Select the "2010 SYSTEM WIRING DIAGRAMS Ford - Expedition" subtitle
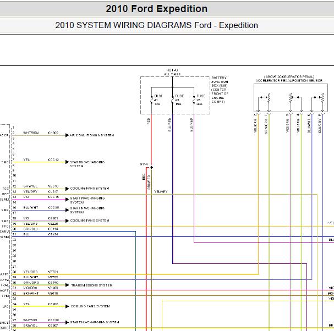The width and height of the screenshot is (334, 331). [157, 25]
